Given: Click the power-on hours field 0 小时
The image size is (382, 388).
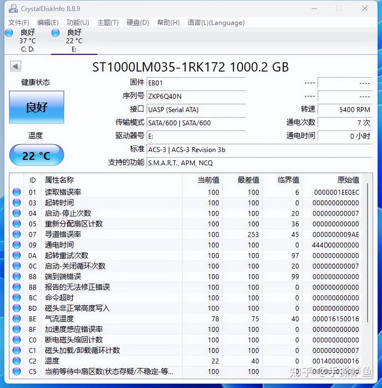Looking at the screenshot, I should (x=345, y=136).
